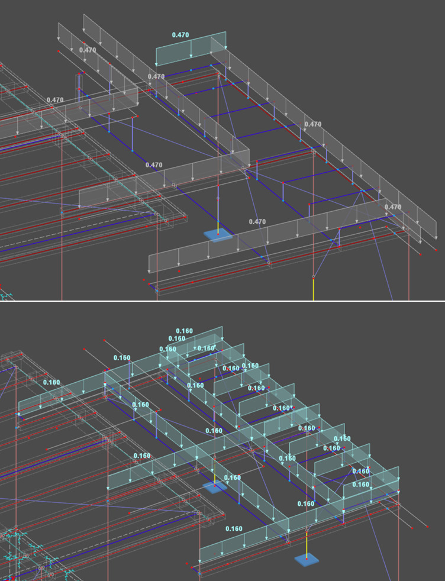Select the topmost 0.160 load label
The width and height of the screenshot is (445, 581).
(185, 331)
